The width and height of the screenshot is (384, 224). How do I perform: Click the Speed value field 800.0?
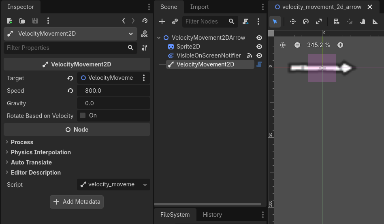(x=113, y=91)
